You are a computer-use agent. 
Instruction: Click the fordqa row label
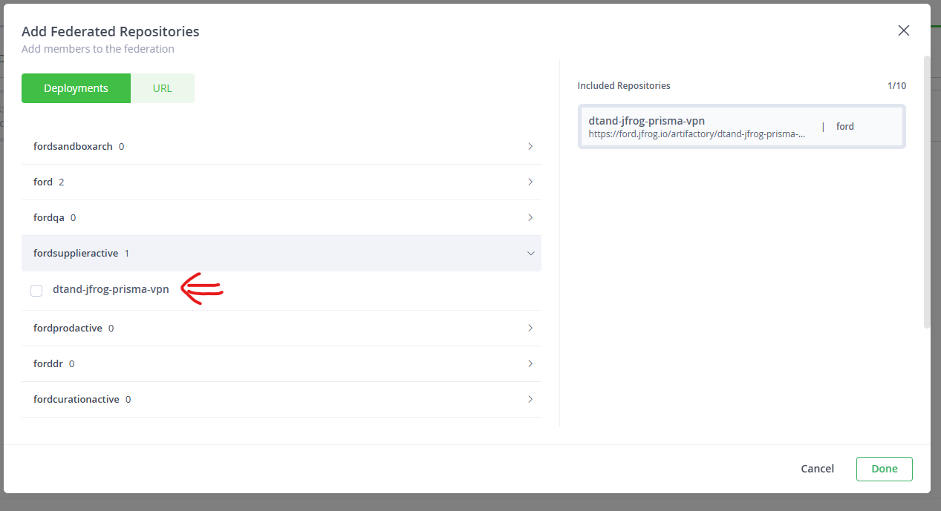49,217
